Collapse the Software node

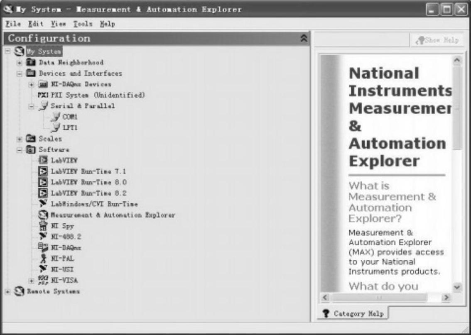coord(20,150)
